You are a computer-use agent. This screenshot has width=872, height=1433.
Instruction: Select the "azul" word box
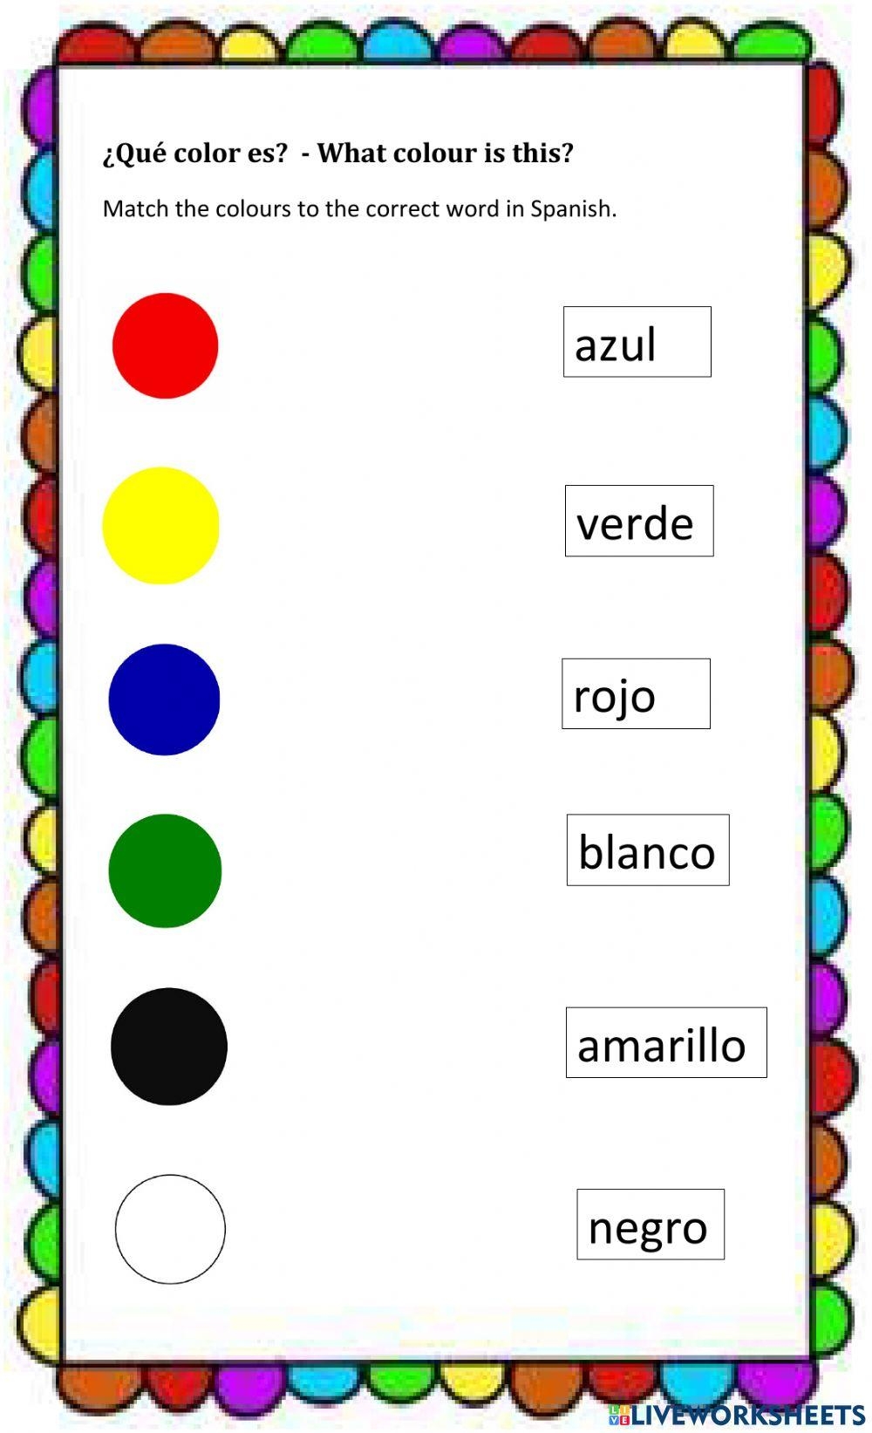pos(637,342)
